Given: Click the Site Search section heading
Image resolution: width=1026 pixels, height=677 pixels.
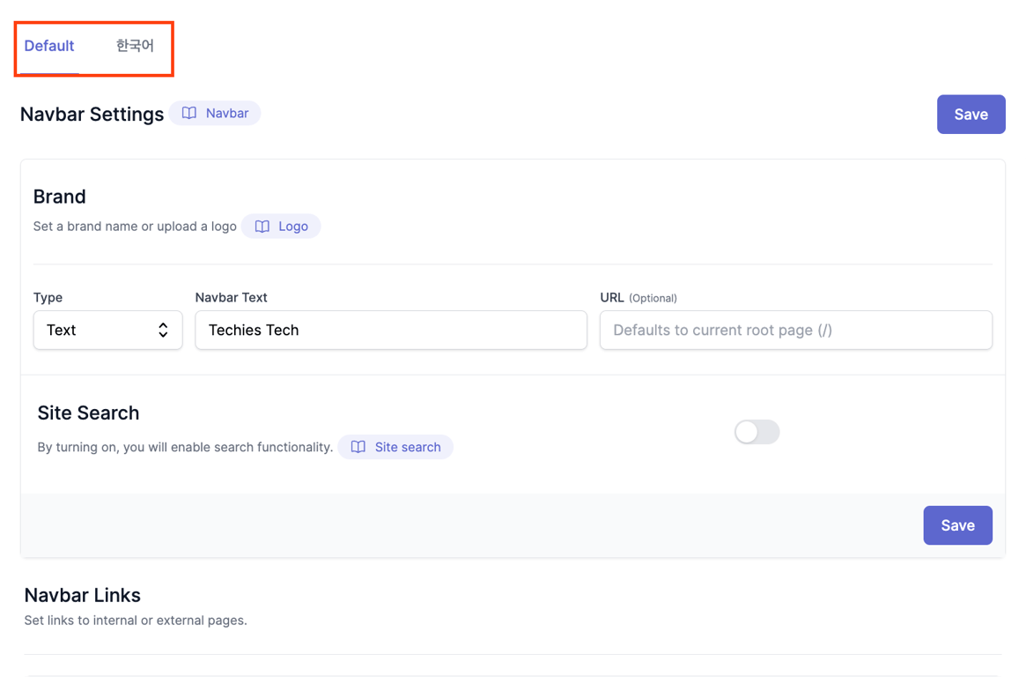Looking at the screenshot, I should [88, 413].
